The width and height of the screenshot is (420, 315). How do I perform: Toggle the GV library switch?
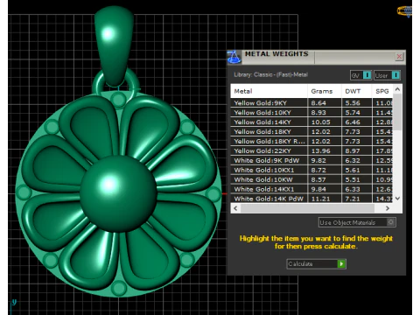tap(360, 75)
